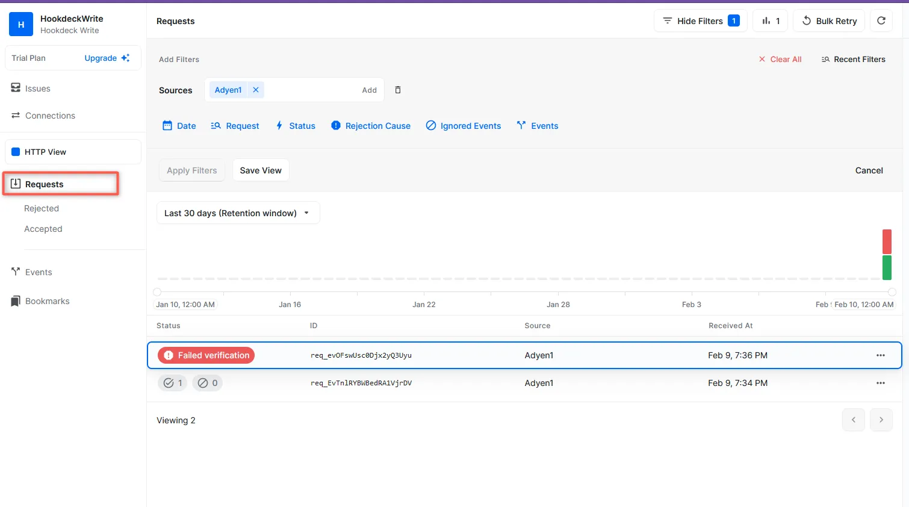Click the successful events count badge
Viewport: 909px width, 507px height.
[x=173, y=383]
